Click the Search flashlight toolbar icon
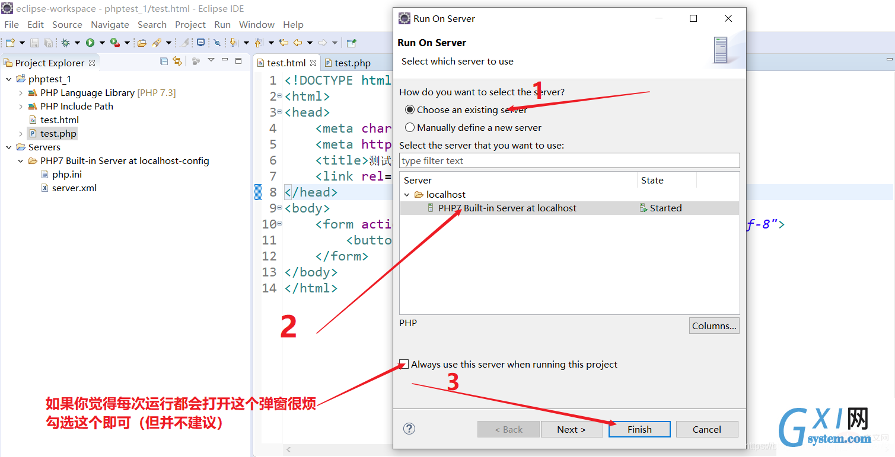The width and height of the screenshot is (895, 457). 157,43
